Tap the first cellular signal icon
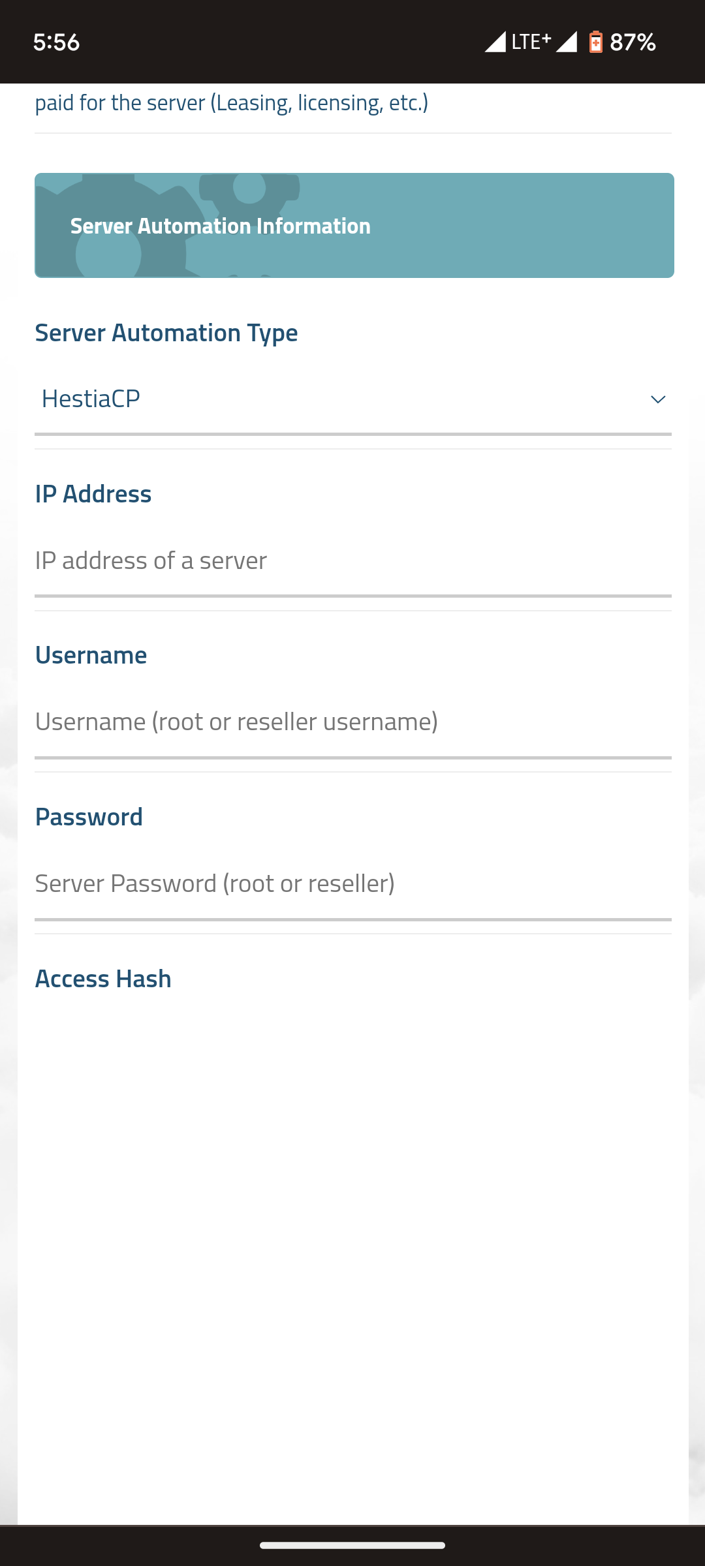Image resolution: width=705 pixels, height=1566 pixels. [495, 42]
